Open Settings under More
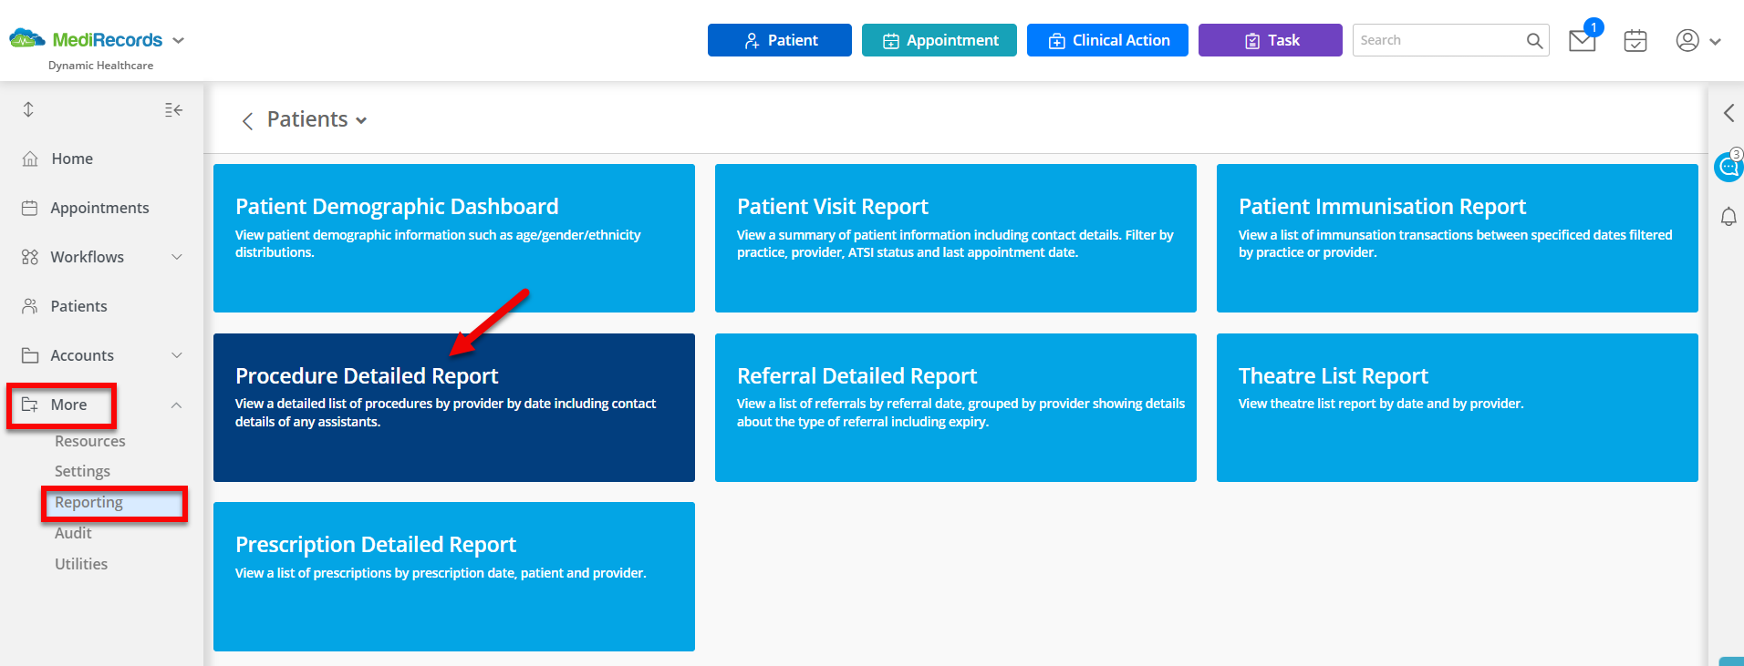 click(x=82, y=471)
